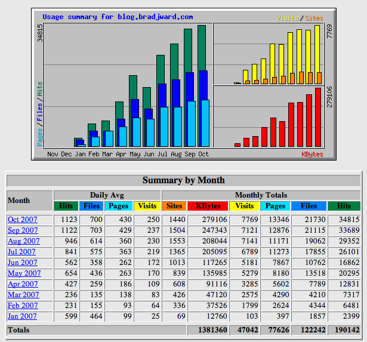Screen dimensions: 367x342
Task: Open the Sep 2007 monthly report
Action: click(23, 230)
